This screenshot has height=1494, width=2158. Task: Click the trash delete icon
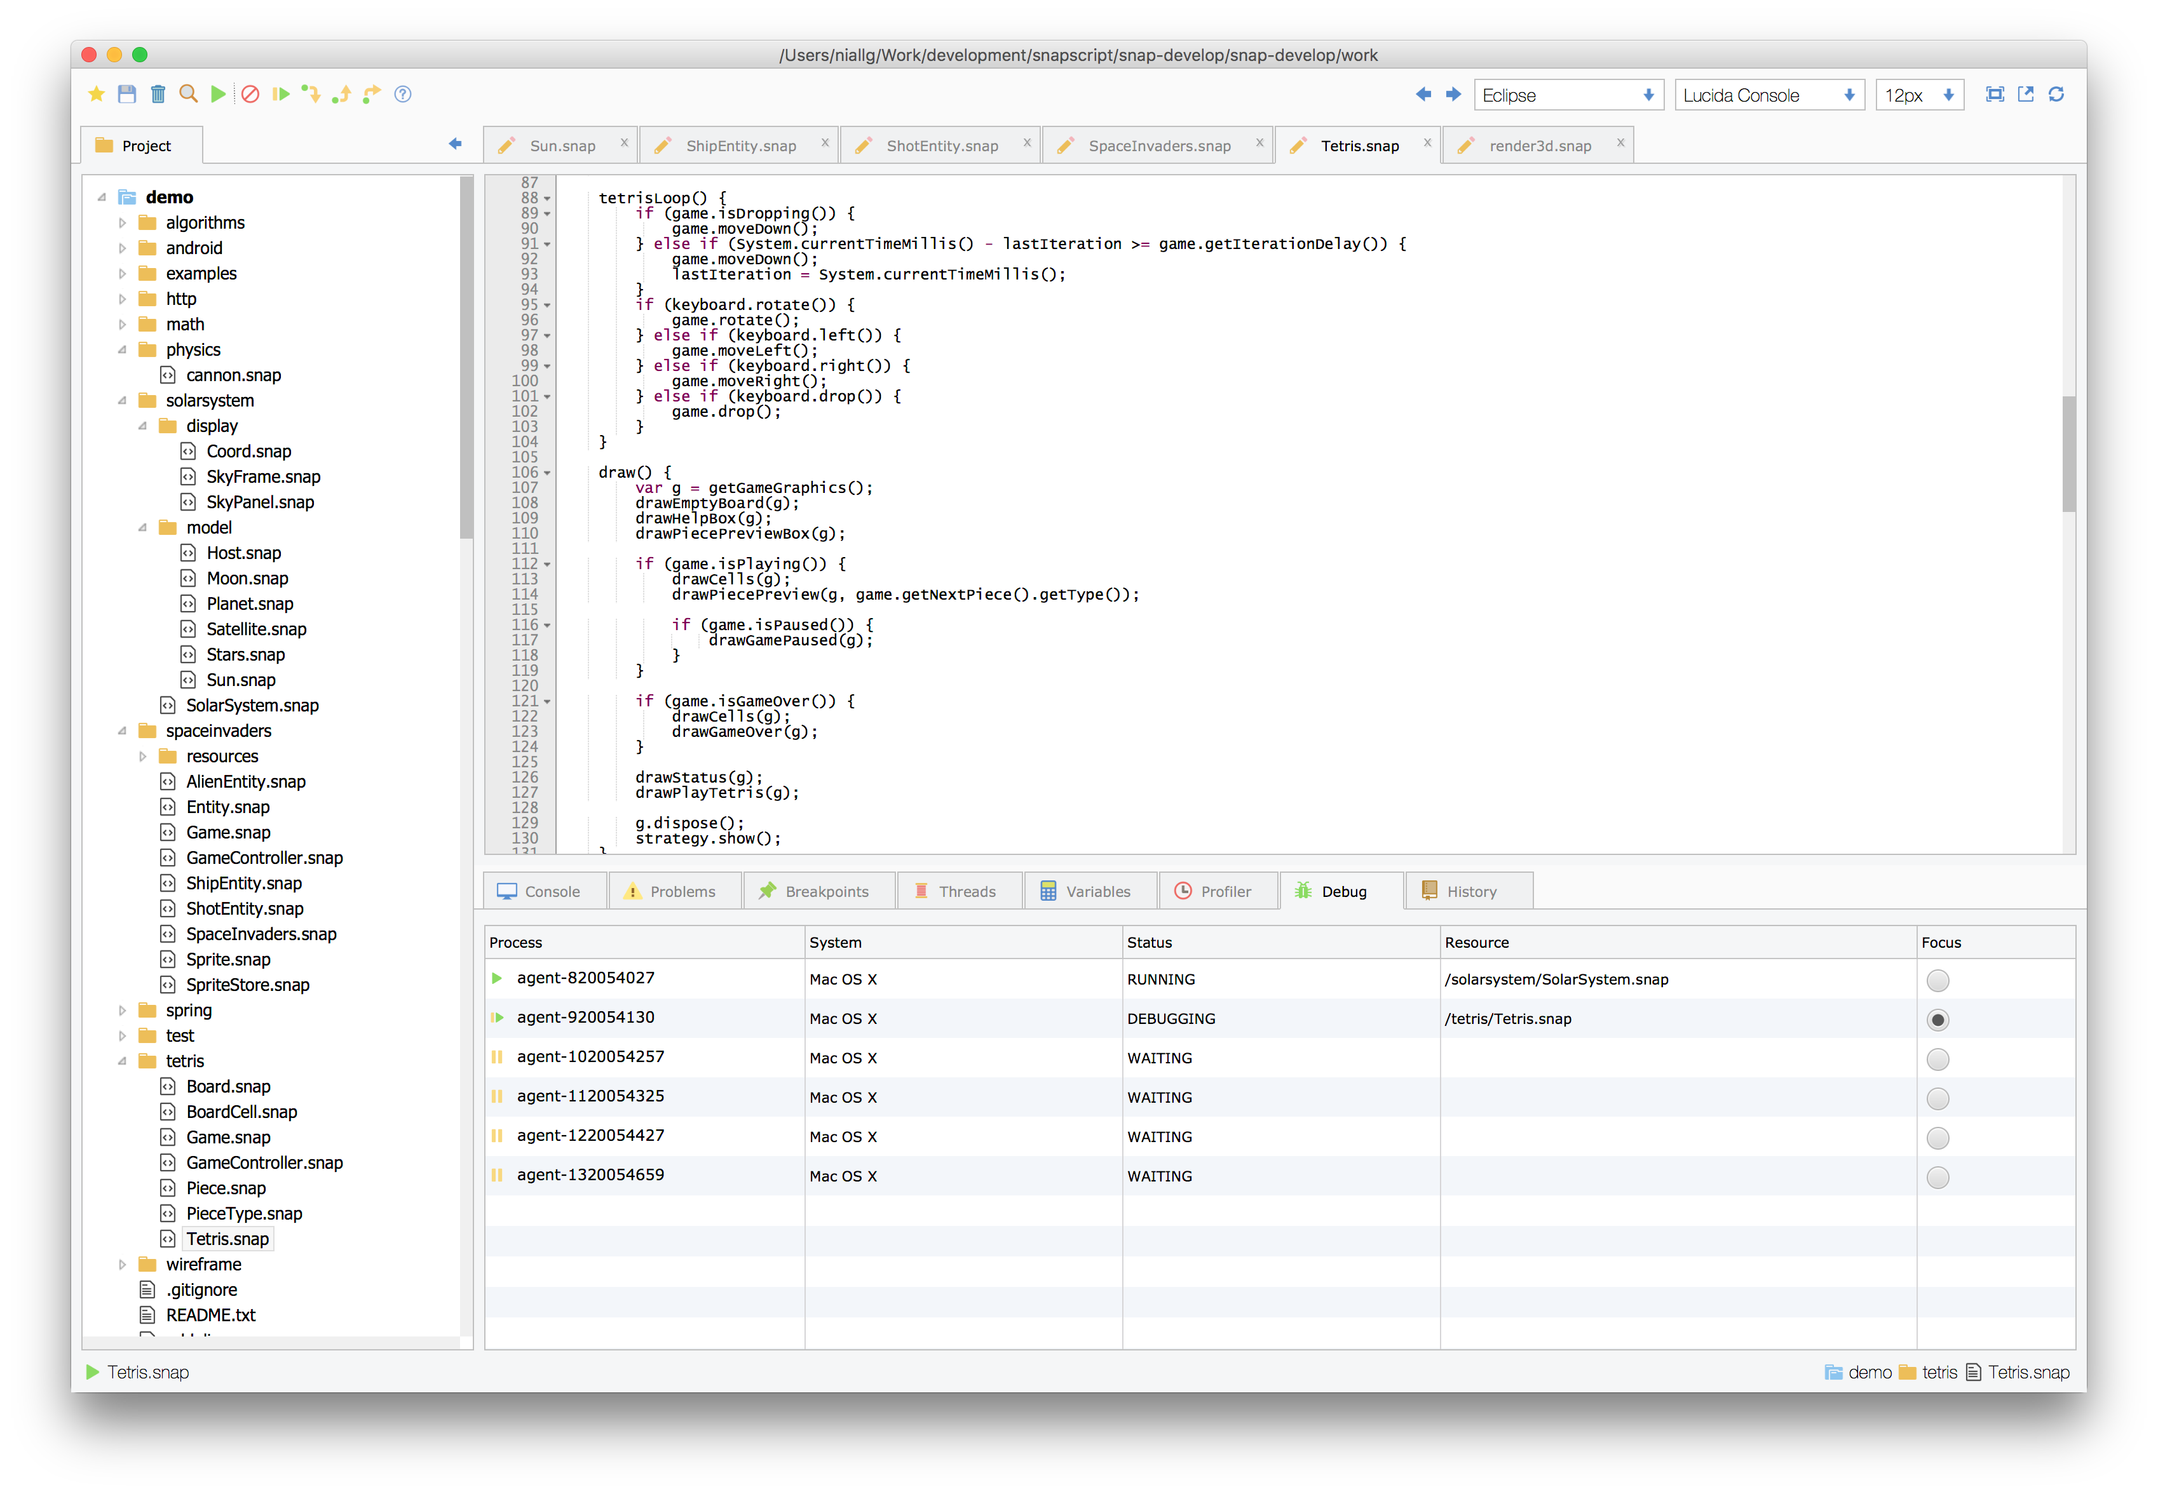point(158,95)
